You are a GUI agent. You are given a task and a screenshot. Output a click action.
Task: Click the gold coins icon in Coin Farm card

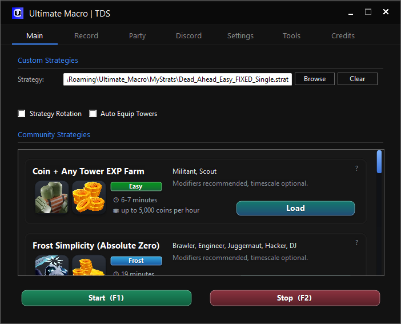click(89, 197)
